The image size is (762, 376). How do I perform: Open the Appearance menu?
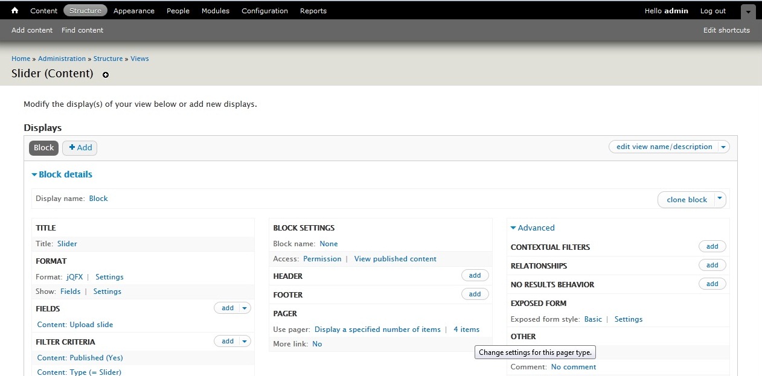pyautogui.click(x=134, y=11)
